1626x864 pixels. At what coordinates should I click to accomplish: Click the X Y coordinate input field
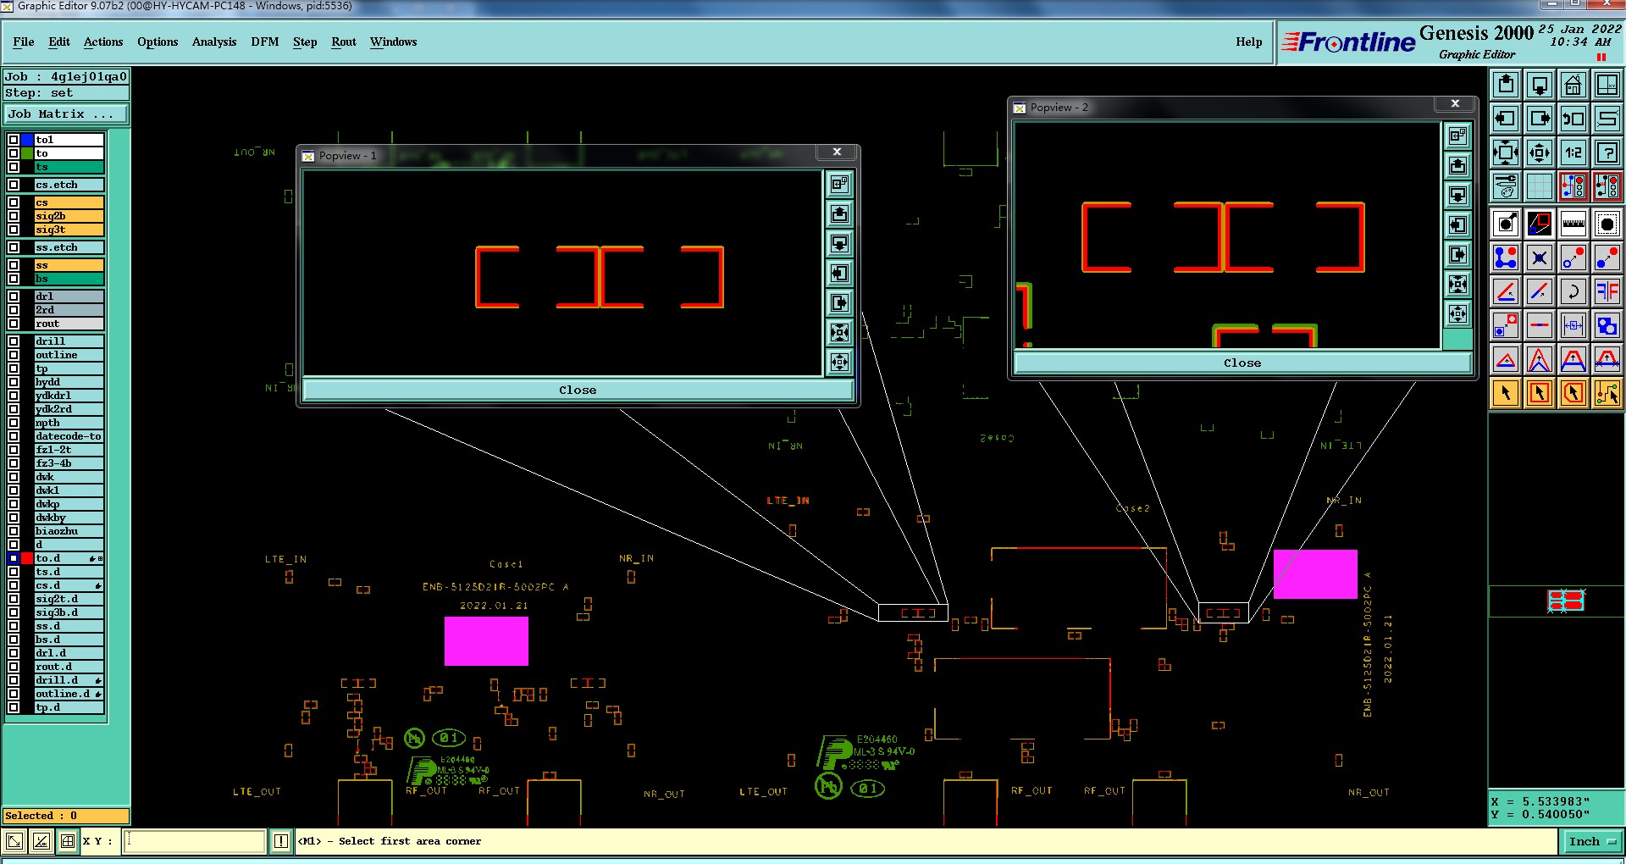(195, 841)
